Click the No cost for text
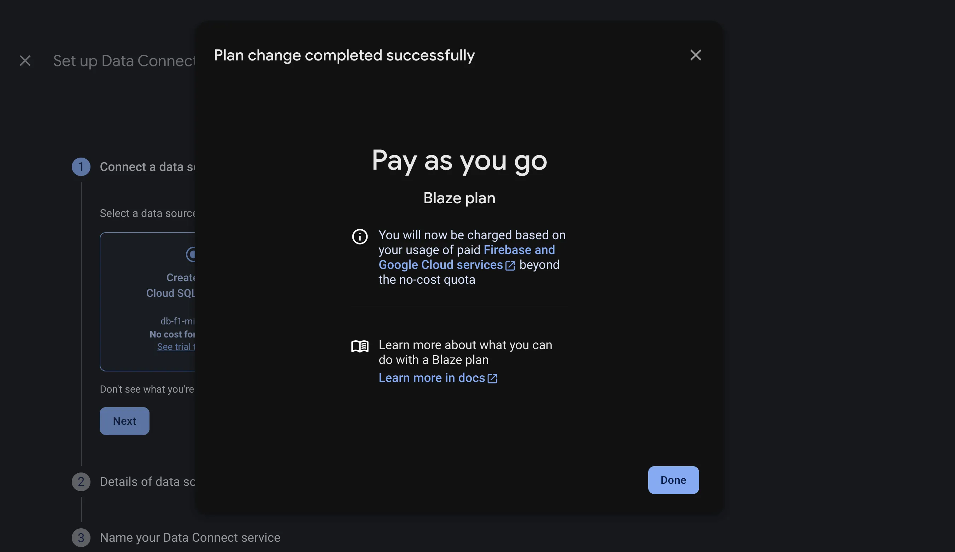955x552 pixels. [172, 334]
